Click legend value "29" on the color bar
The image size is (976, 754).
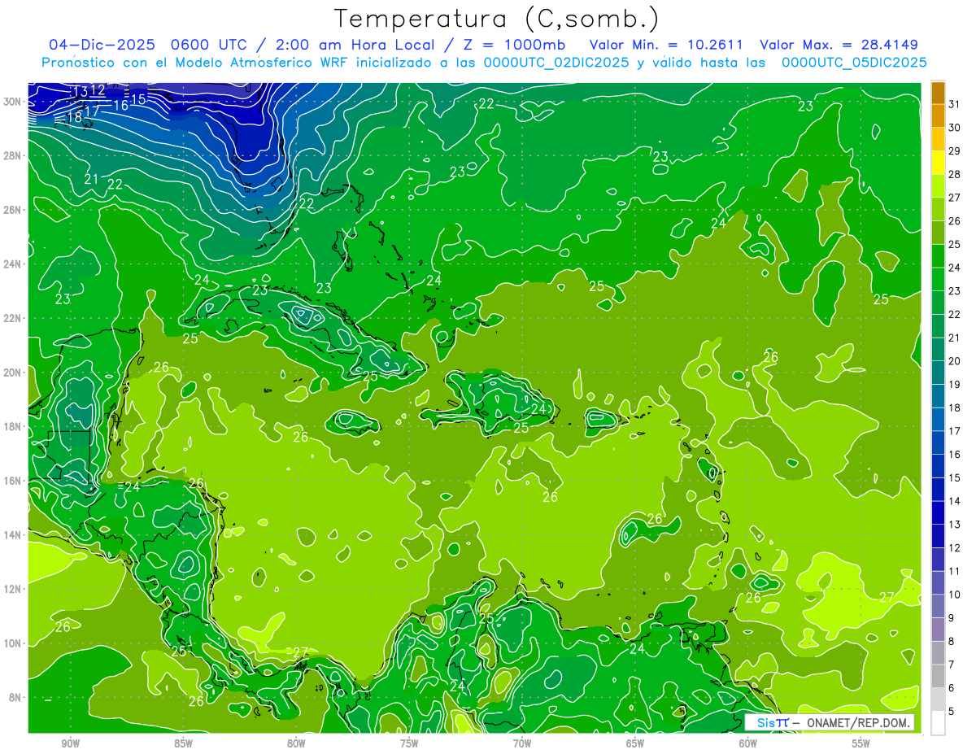(954, 150)
